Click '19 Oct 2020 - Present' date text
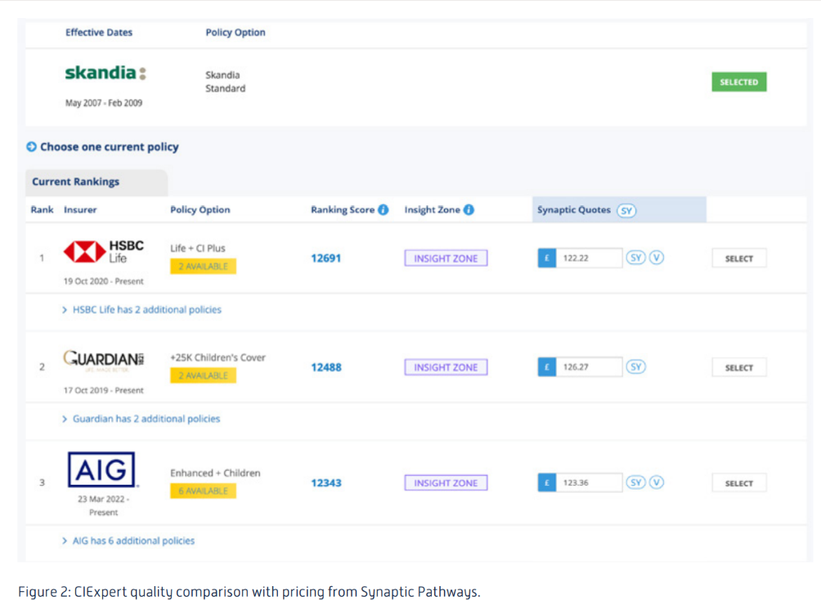This screenshot has width=821, height=609. pyautogui.click(x=104, y=281)
